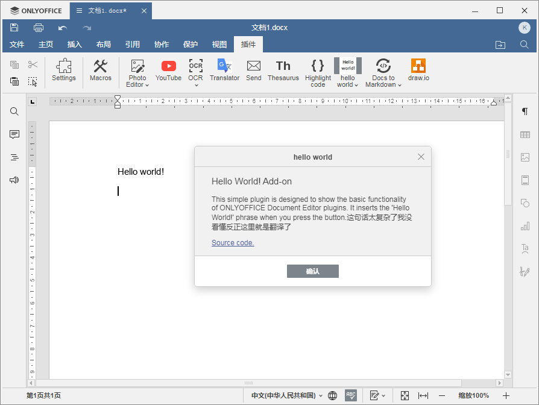Click the ruler tab stop selector
This screenshot has height=405, width=539.
(x=33, y=101)
